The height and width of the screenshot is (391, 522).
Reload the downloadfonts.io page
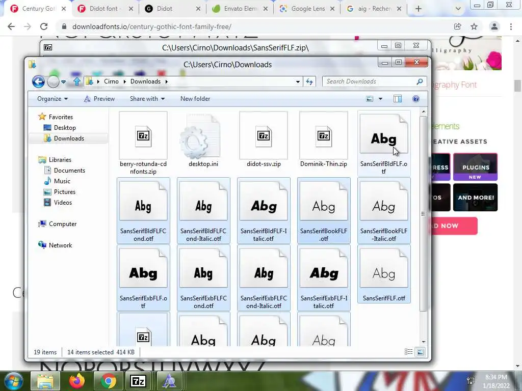click(x=44, y=26)
